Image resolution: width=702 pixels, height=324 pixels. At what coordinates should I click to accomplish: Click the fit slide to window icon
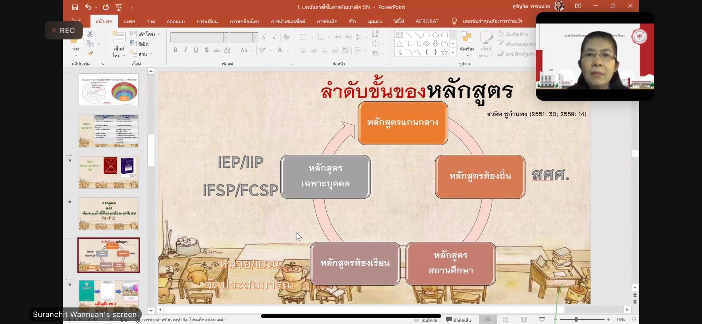[x=634, y=320]
